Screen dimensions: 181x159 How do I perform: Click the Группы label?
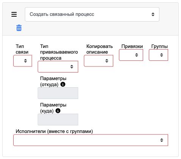click(159, 46)
